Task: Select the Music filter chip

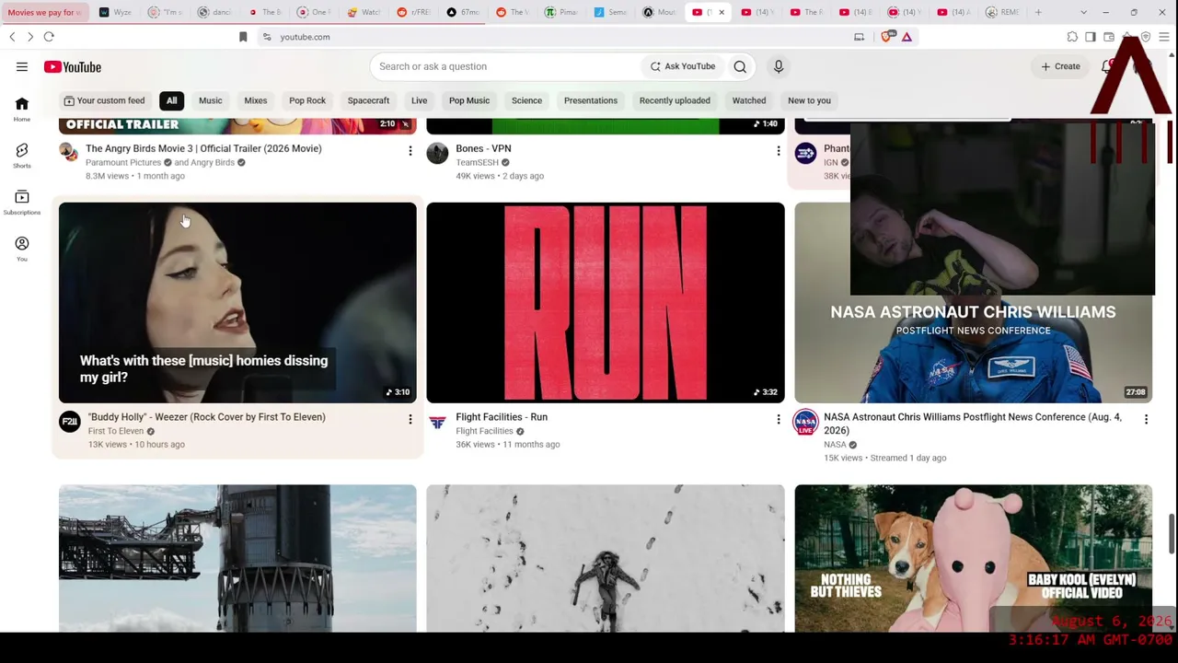Action: 211,100
